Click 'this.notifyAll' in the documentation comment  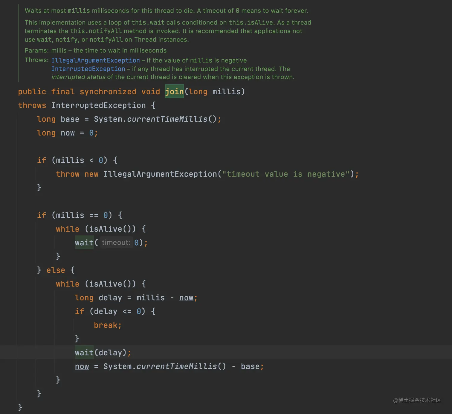(96, 31)
